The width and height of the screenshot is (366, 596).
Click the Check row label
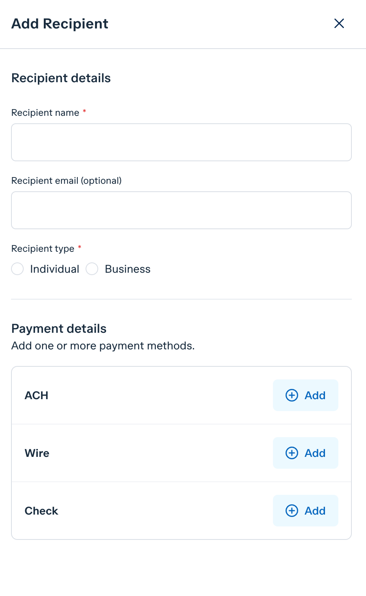tap(41, 511)
